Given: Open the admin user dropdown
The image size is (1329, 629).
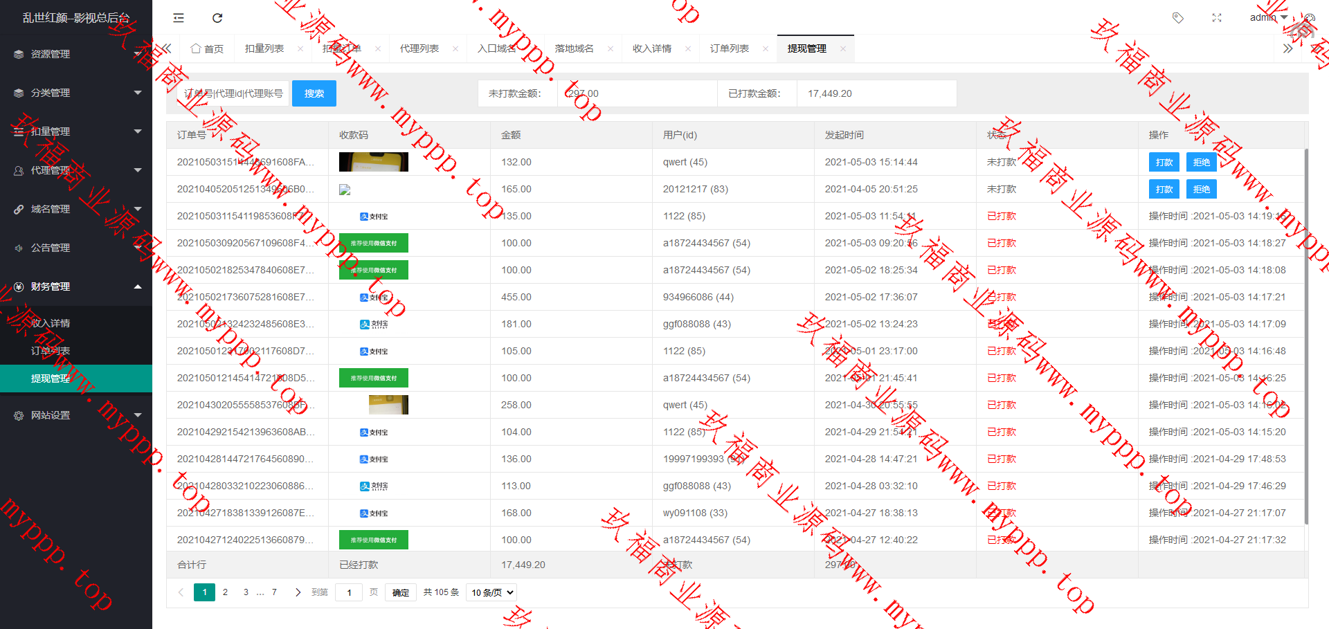Looking at the screenshot, I should click(x=1268, y=17).
